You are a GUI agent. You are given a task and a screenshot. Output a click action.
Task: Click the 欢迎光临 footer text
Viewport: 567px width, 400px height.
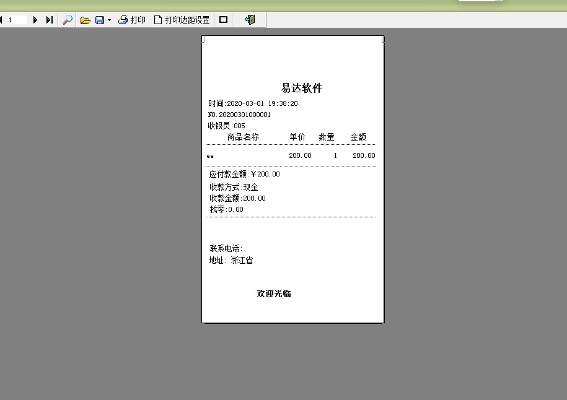click(274, 293)
